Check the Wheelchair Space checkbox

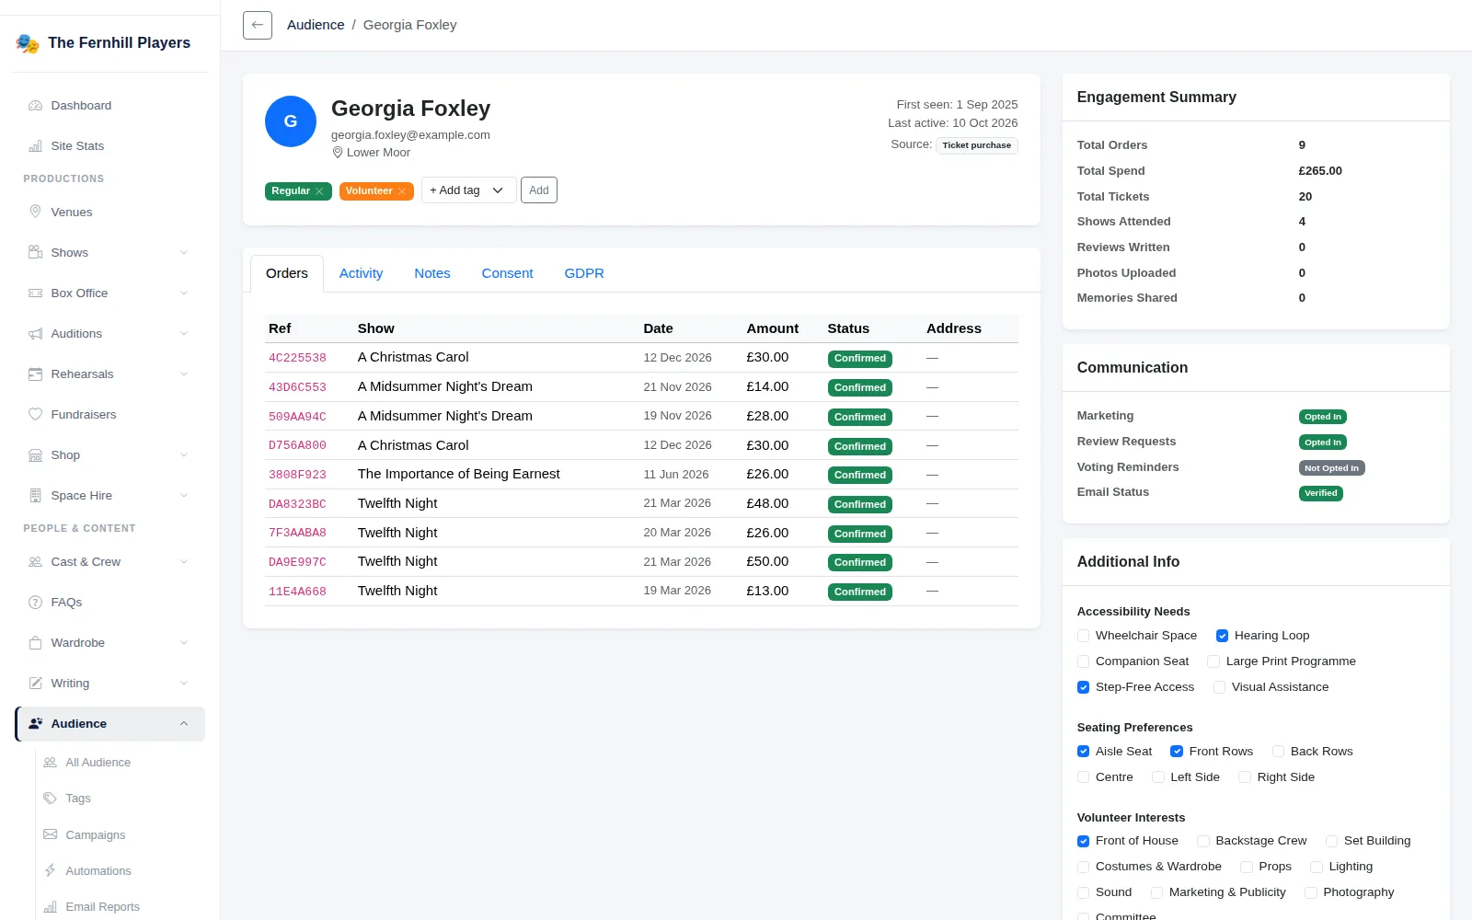[x=1083, y=636]
